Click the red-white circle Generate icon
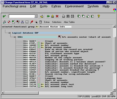 coord(9,22)
